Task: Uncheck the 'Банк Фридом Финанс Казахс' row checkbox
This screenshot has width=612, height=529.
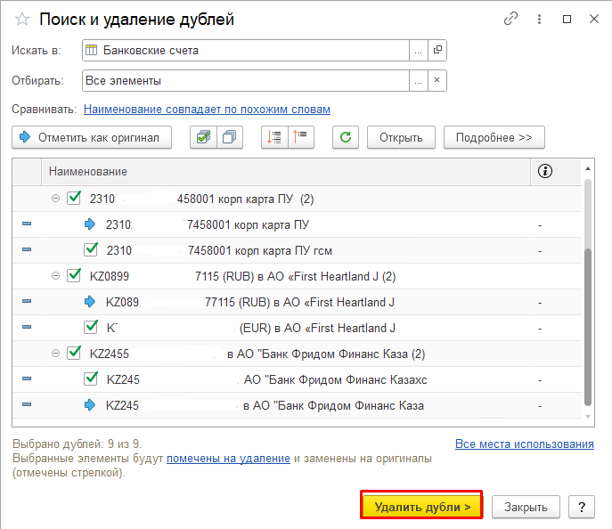Action: pyautogui.click(x=90, y=379)
